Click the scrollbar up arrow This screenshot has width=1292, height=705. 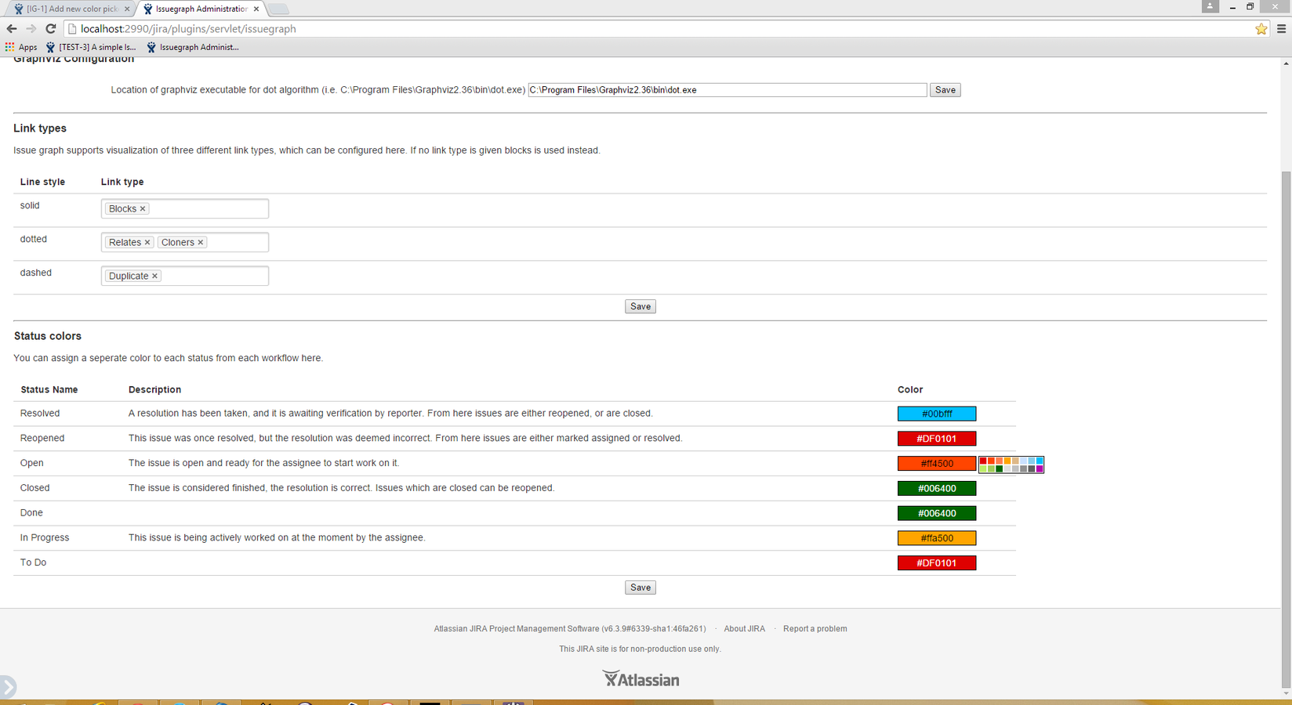pos(1286,63)
